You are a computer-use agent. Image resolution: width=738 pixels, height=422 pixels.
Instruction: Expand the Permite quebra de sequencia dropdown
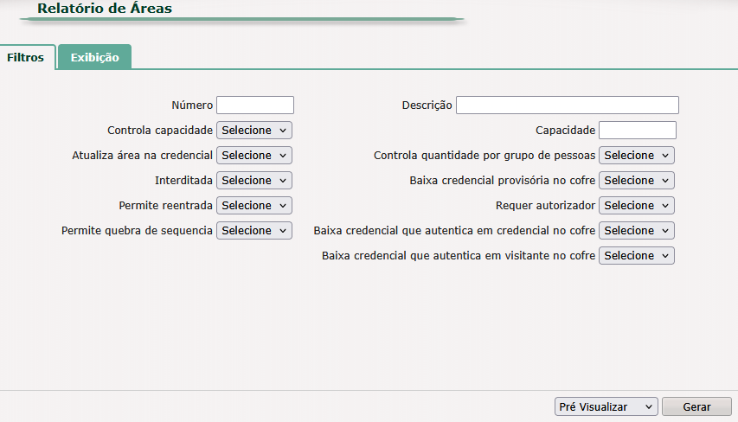254,231
